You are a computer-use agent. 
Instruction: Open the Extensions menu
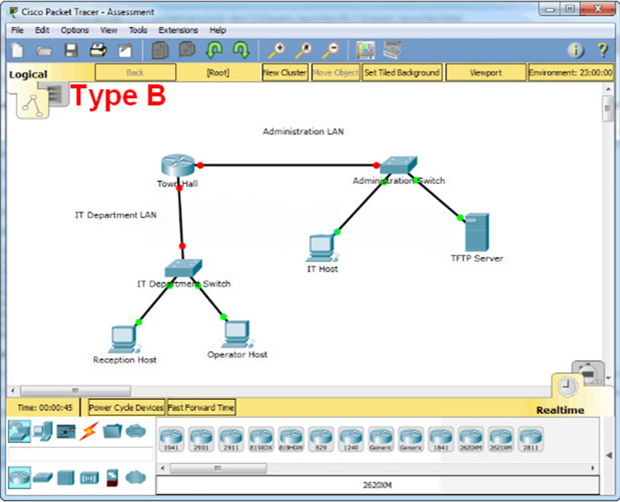coord(178,30)
